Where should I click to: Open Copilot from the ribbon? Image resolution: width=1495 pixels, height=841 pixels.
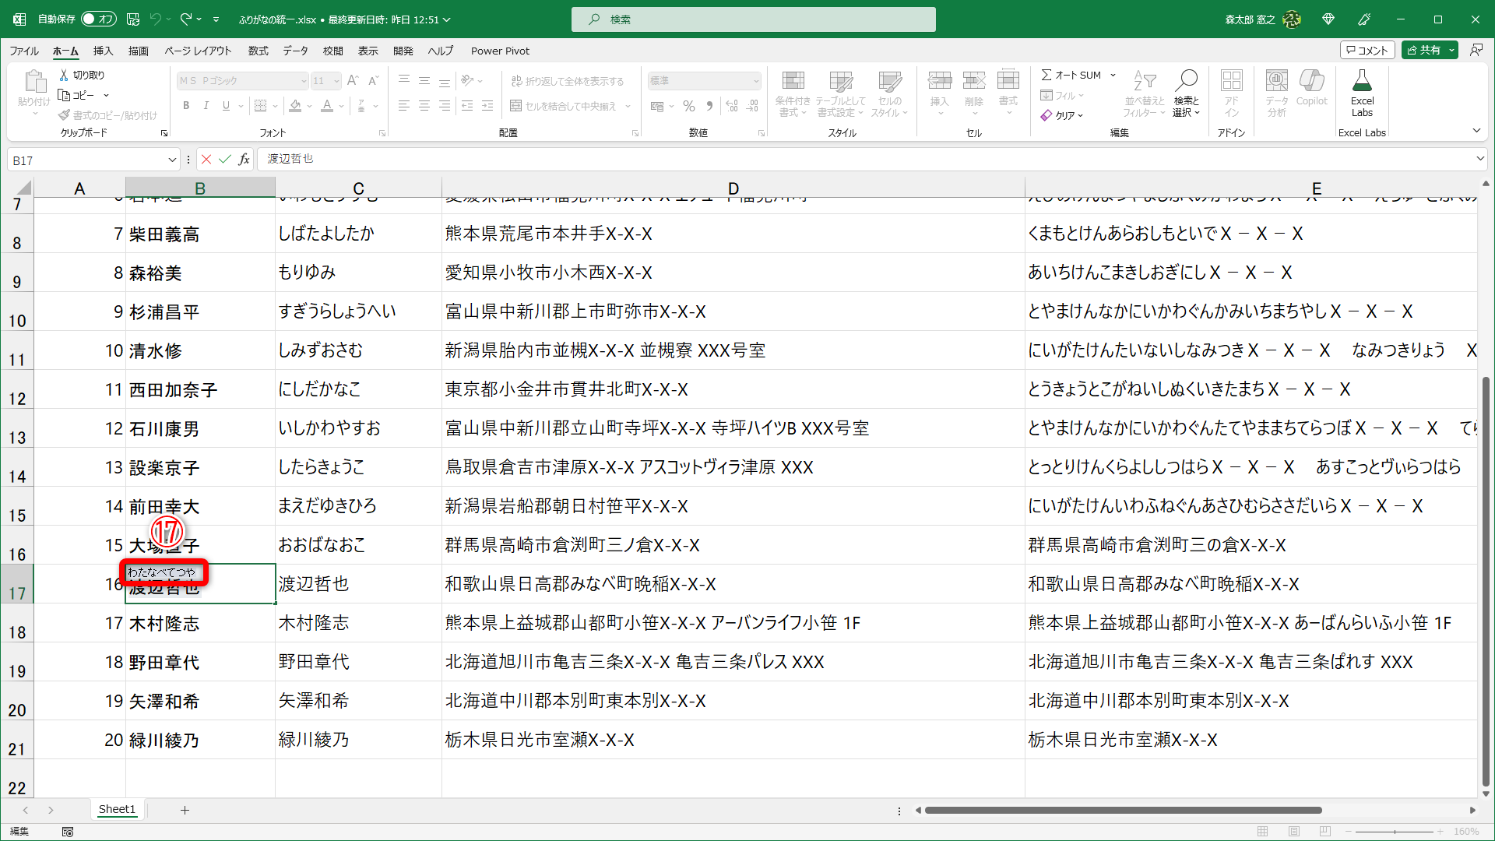point(1312,92)
